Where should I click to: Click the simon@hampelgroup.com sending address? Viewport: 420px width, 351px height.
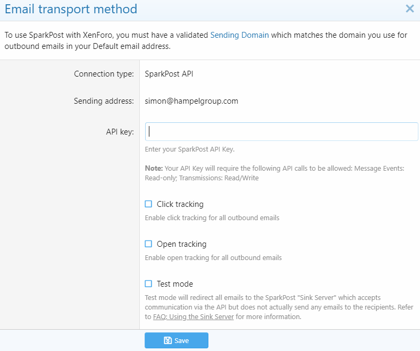click(x=191, y=101)
